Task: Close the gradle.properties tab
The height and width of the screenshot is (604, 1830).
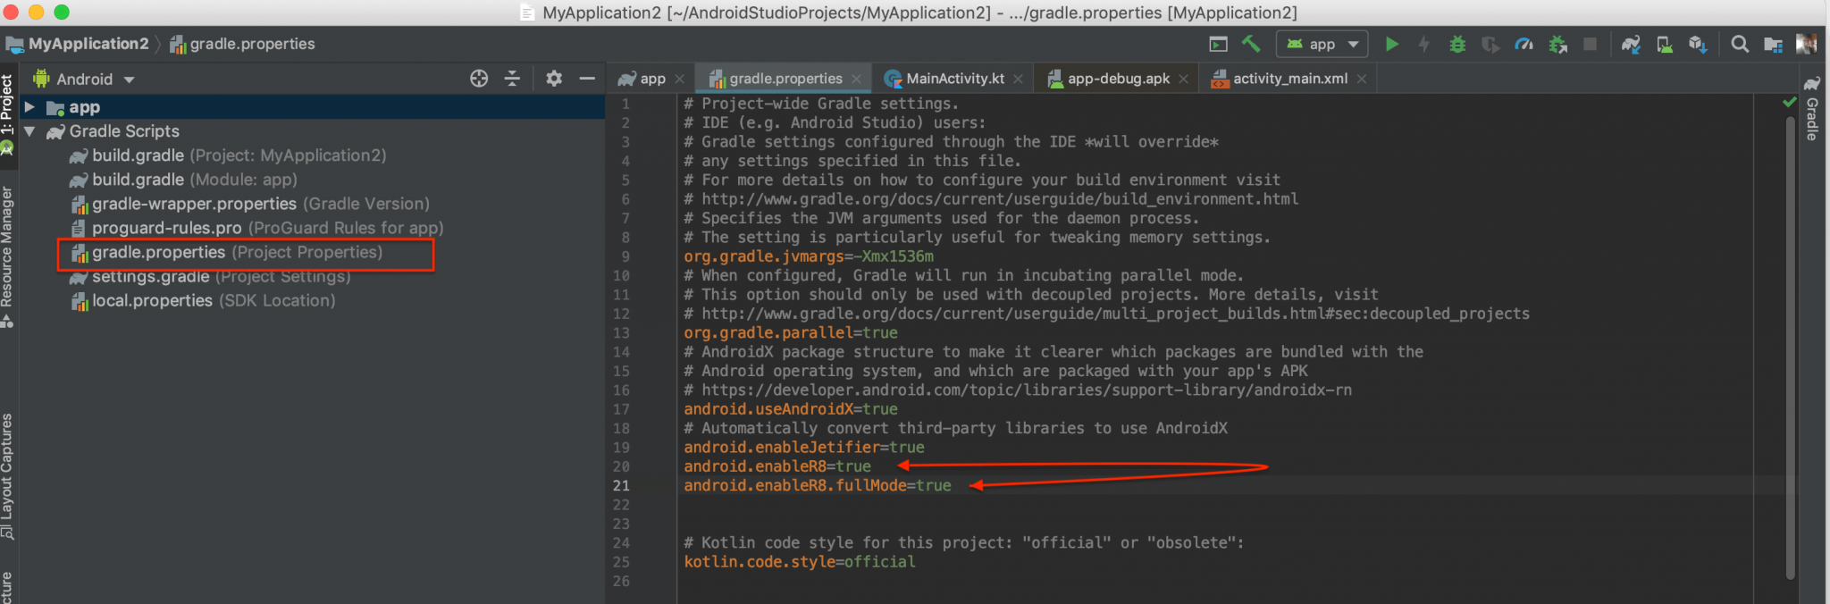Action: tap(856, 79)
